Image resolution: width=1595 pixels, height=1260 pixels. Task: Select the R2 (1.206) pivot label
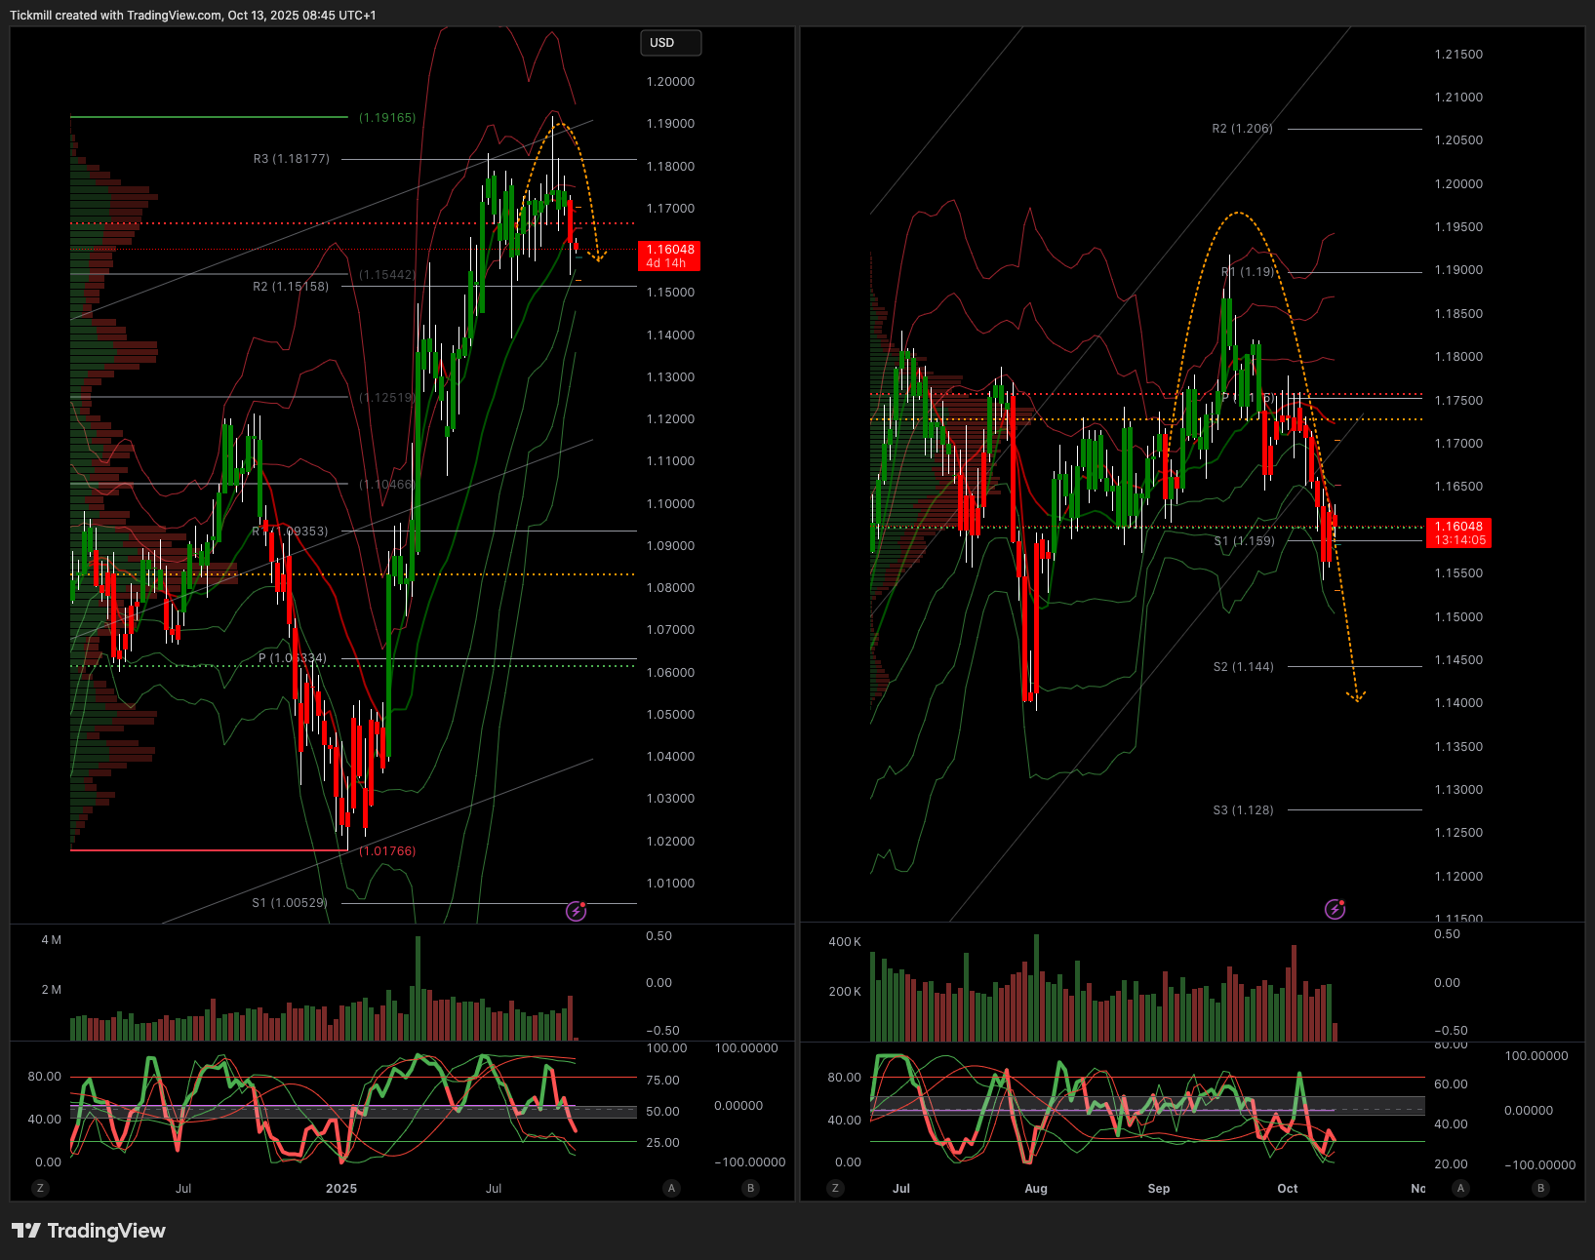click(1242, 129)
